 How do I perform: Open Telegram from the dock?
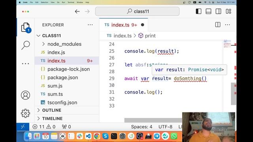(x=157, y=136)
